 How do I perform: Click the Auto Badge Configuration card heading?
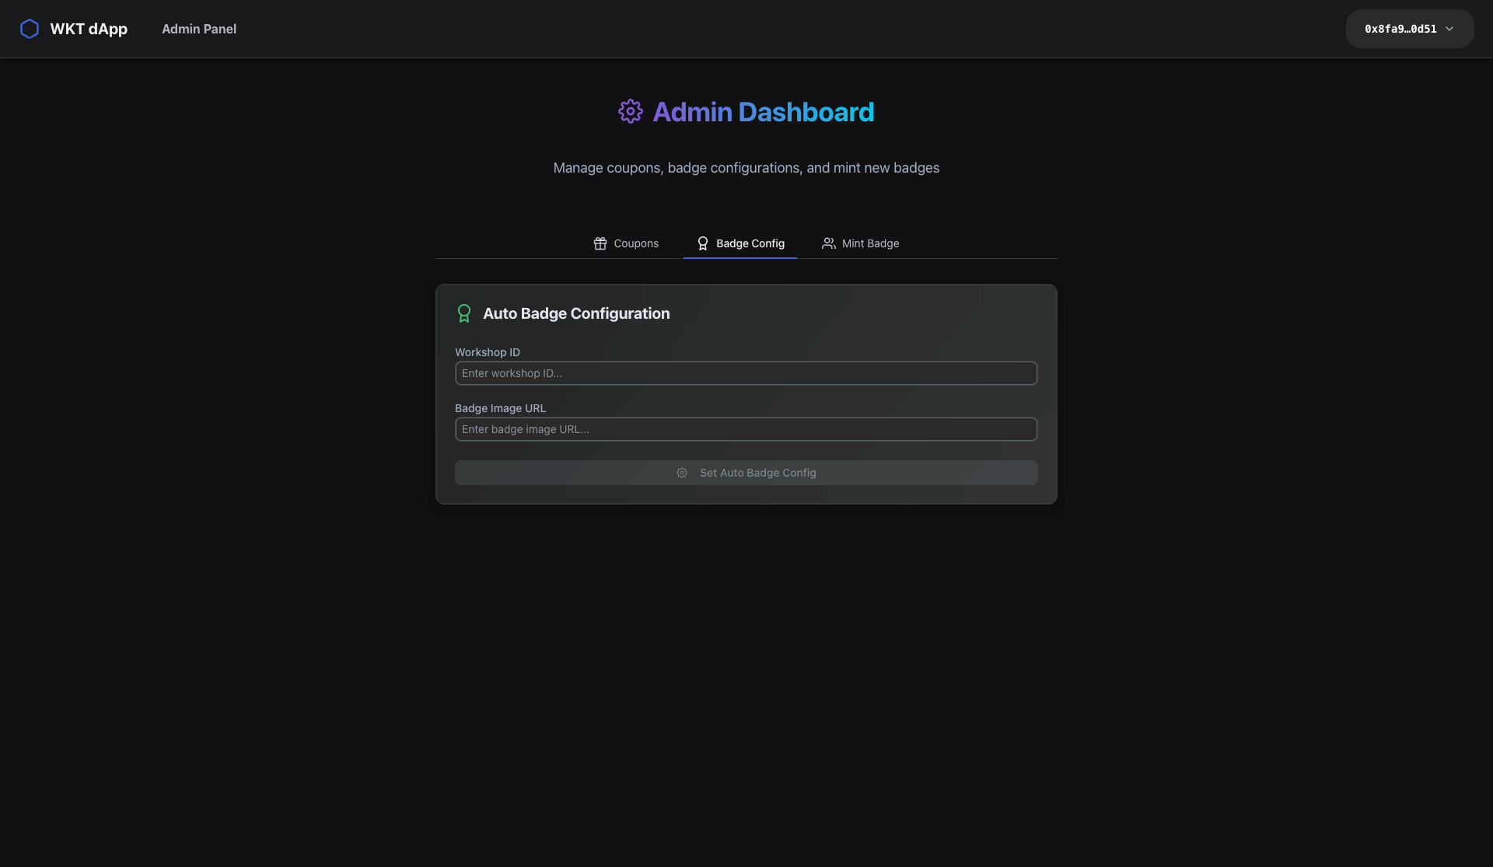point(576,313)
